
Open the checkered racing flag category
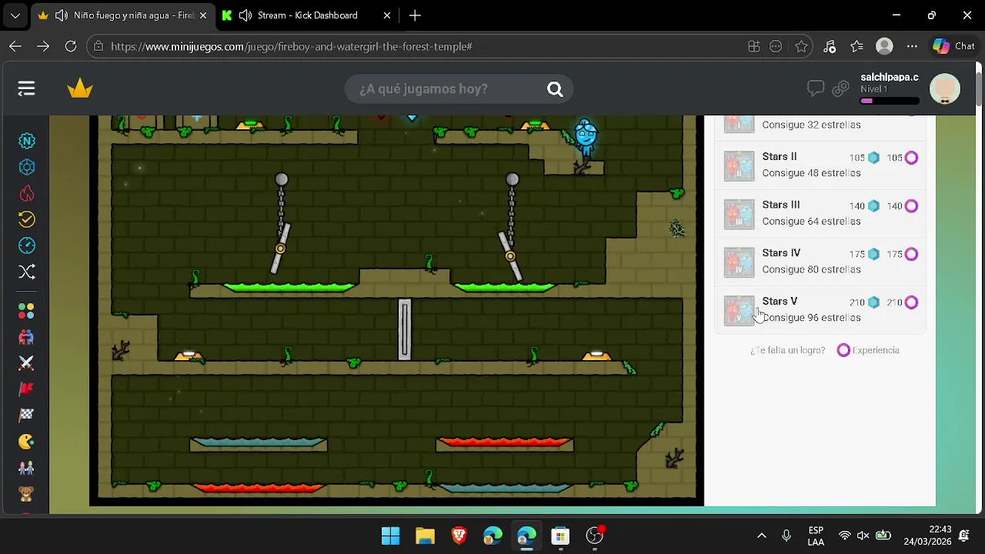(x=26, y=415)
